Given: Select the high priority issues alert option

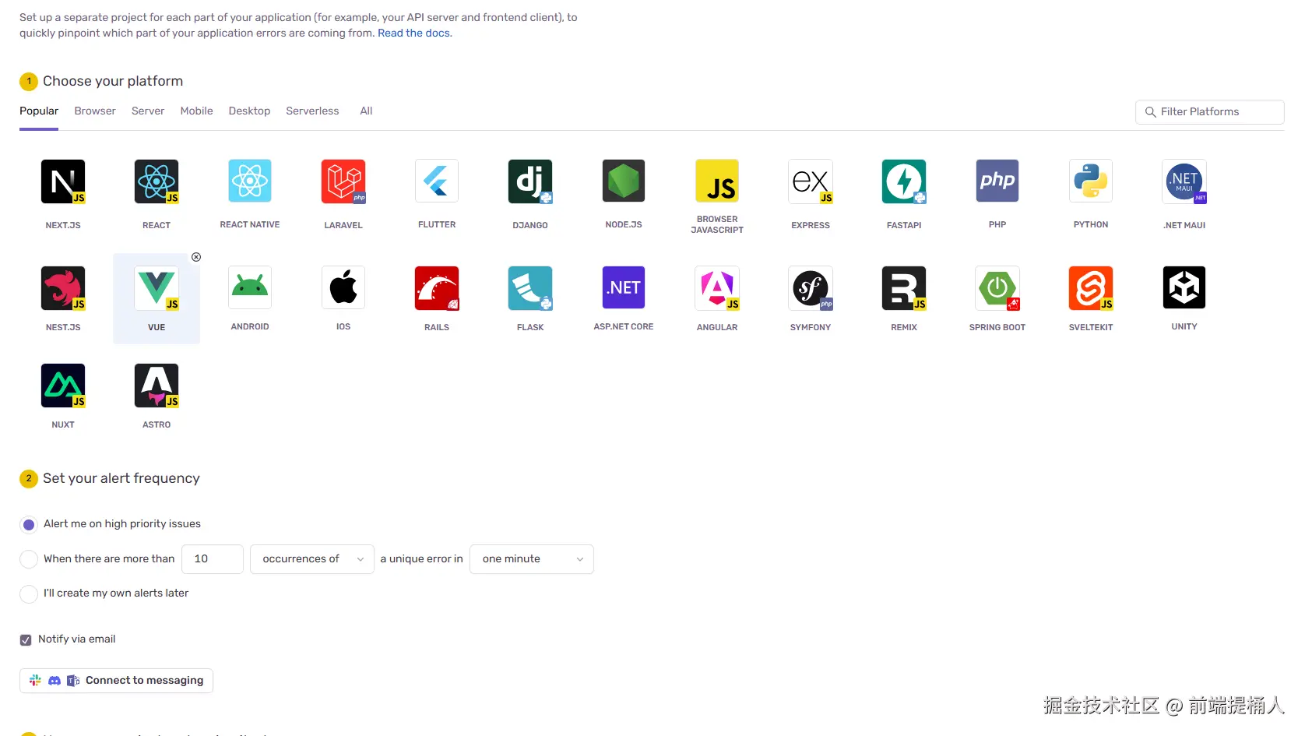Looking at the screenshot, I should coord(29,524).
